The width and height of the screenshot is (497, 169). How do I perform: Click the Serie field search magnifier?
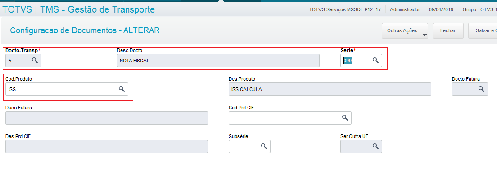[375, 61]
